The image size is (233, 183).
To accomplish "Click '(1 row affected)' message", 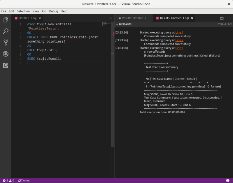I will click(154, 52).
